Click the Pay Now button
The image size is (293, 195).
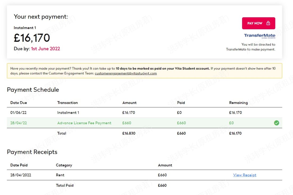tap(258, 23)
